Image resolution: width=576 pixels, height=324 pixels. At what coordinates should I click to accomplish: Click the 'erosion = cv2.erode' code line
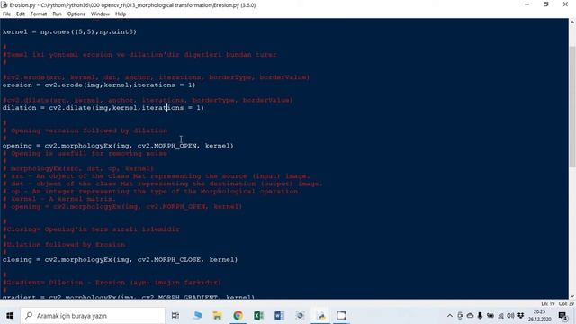(x=99, y=85)
